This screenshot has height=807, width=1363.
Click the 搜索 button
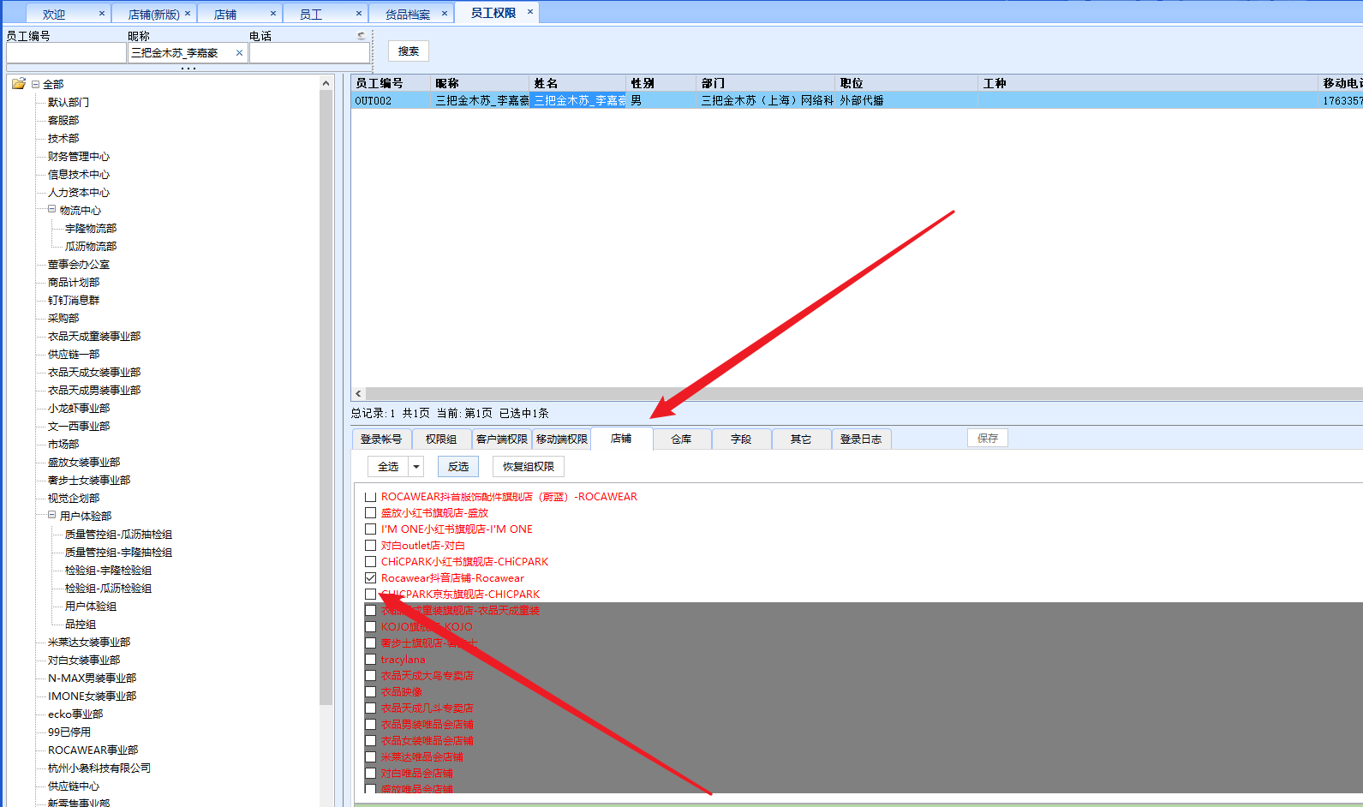click(x=409, y=51)
